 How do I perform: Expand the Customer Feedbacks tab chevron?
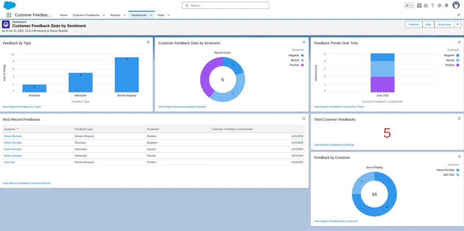(104, 15)
